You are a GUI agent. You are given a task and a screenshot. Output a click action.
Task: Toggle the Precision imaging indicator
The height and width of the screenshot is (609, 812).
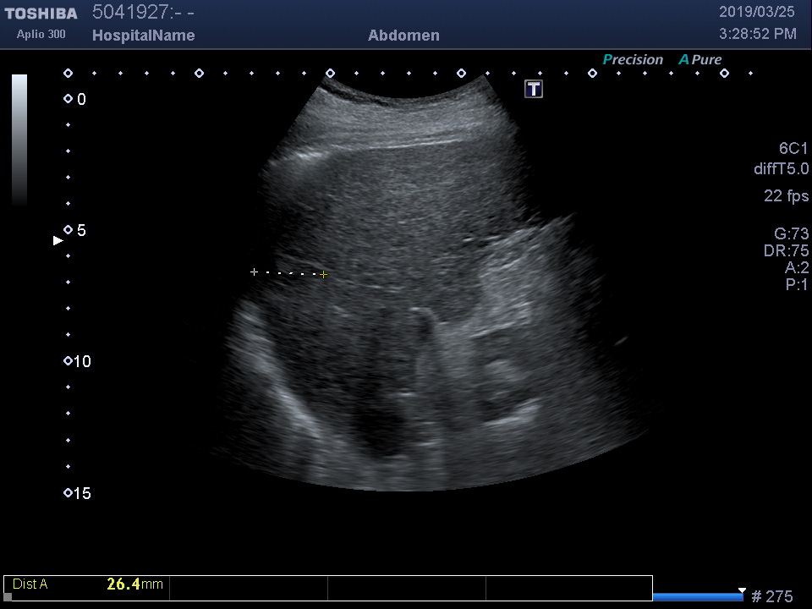pyautogui.click(x=633, y=60)
